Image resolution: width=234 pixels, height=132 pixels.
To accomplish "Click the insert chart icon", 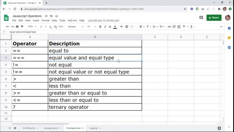I will point(179,27).
